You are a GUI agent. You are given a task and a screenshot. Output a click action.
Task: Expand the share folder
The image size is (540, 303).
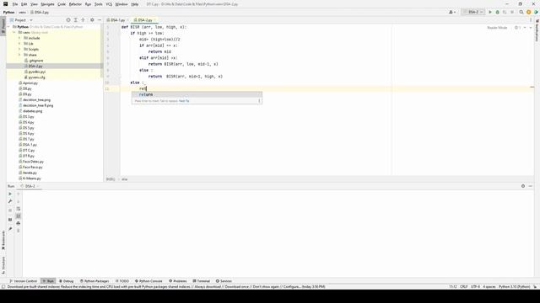[x=19, y=55]
